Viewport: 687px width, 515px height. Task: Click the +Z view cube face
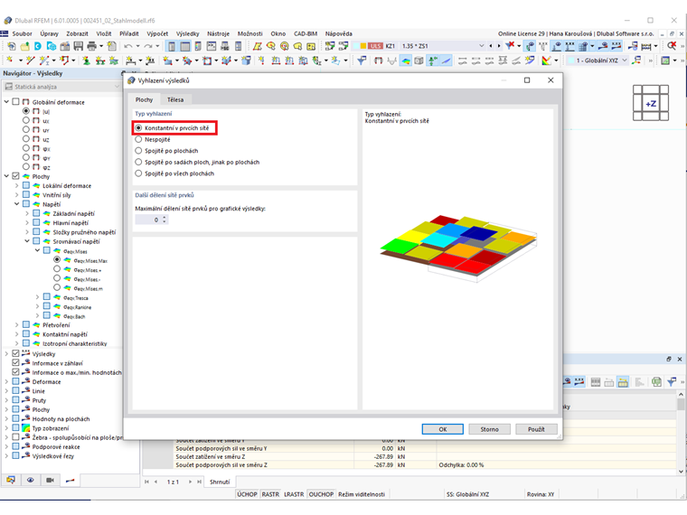coord(651,104)
